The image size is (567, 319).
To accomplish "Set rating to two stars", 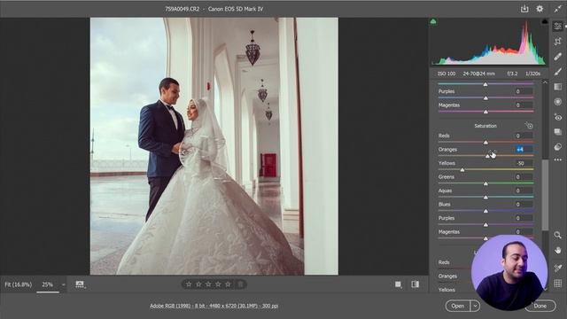I will (198, 284).
